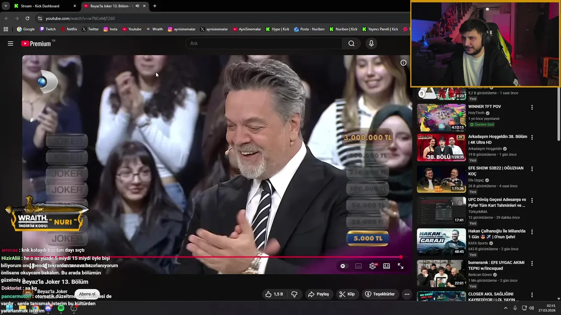The height and width of the screenshot is (315, 561).
Task: Open options for bumeramk EFE UYGAC video
Action: pyautogui.click(x=532, y=263)
